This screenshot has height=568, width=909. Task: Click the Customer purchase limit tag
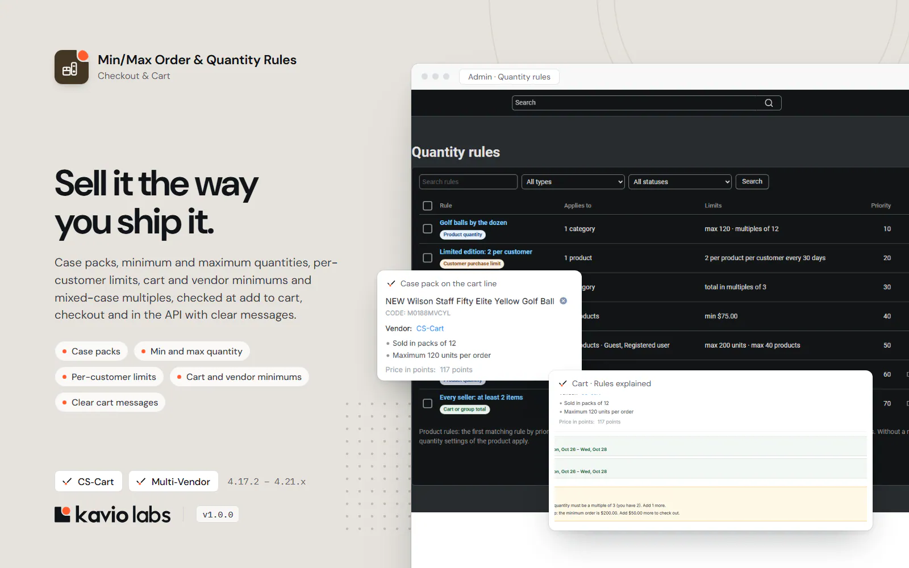pos(472,264)
